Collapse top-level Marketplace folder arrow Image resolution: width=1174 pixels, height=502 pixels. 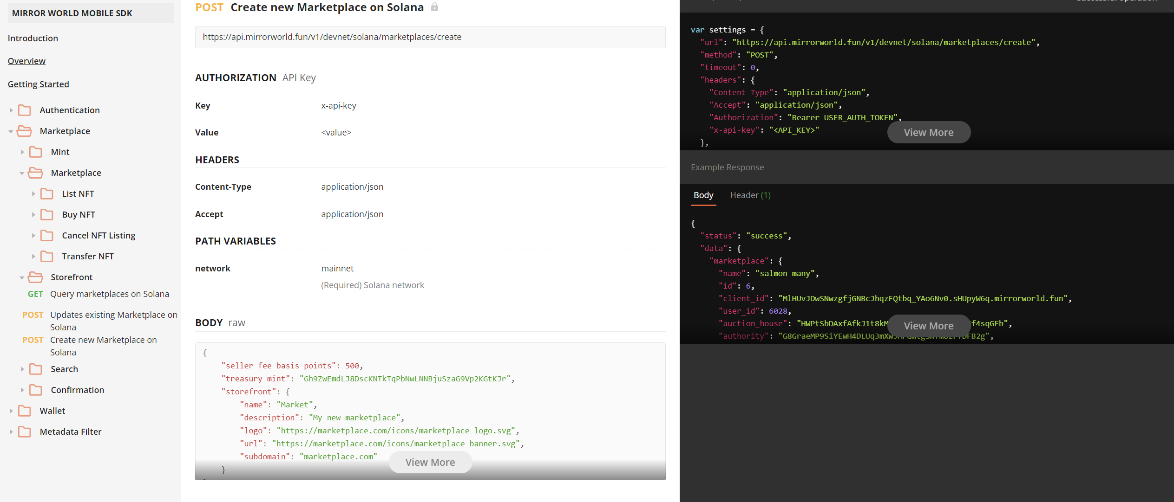(11, 132)
